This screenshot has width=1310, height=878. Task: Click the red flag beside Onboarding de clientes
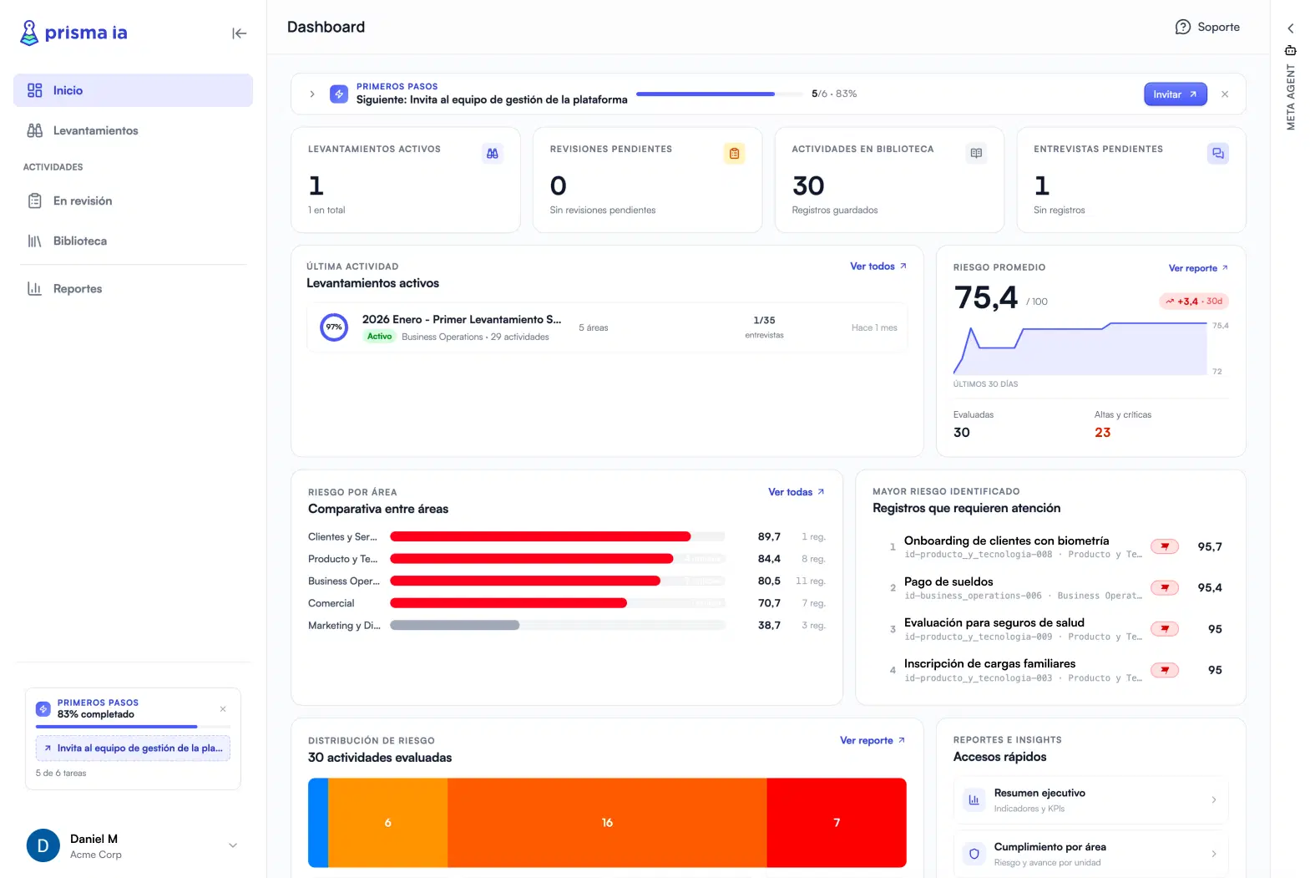click(1165, 546)
